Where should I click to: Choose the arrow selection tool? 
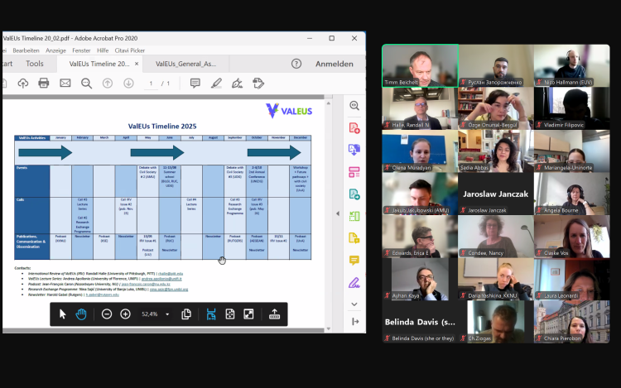[63, 314]
